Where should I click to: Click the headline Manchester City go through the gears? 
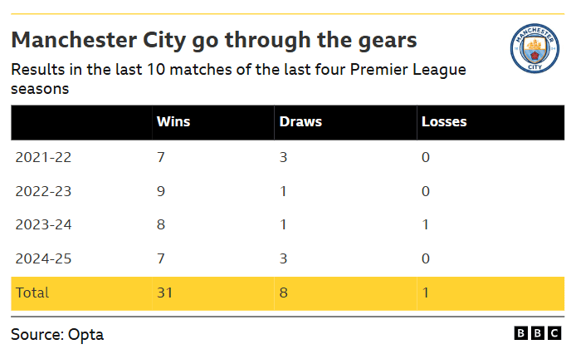(x=213, y=40)
